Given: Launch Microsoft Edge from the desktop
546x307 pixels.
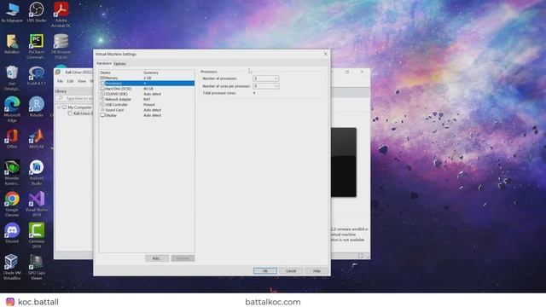Looking at the screenshot, I should [x=12, y=109].
